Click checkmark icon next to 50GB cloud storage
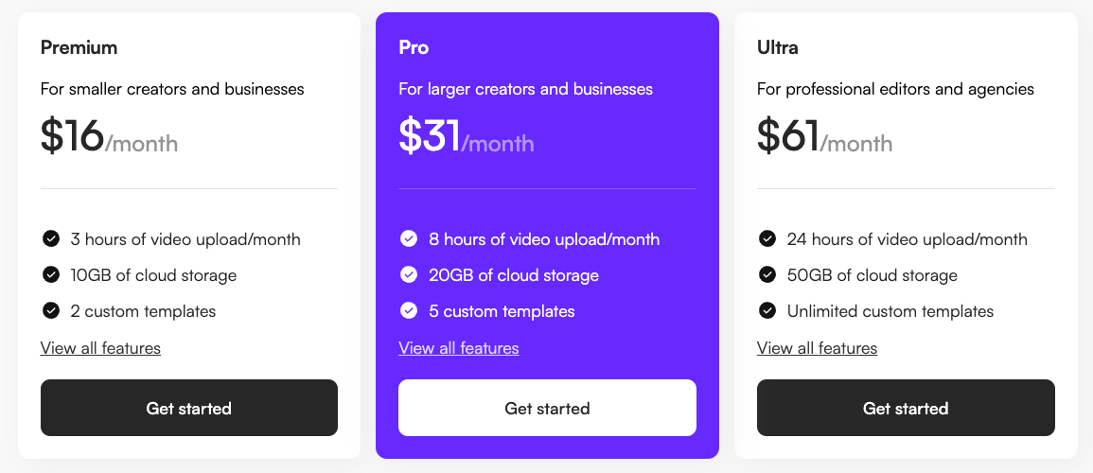The width and height of the screenshot is (1093, 473). tap(767, 275)
